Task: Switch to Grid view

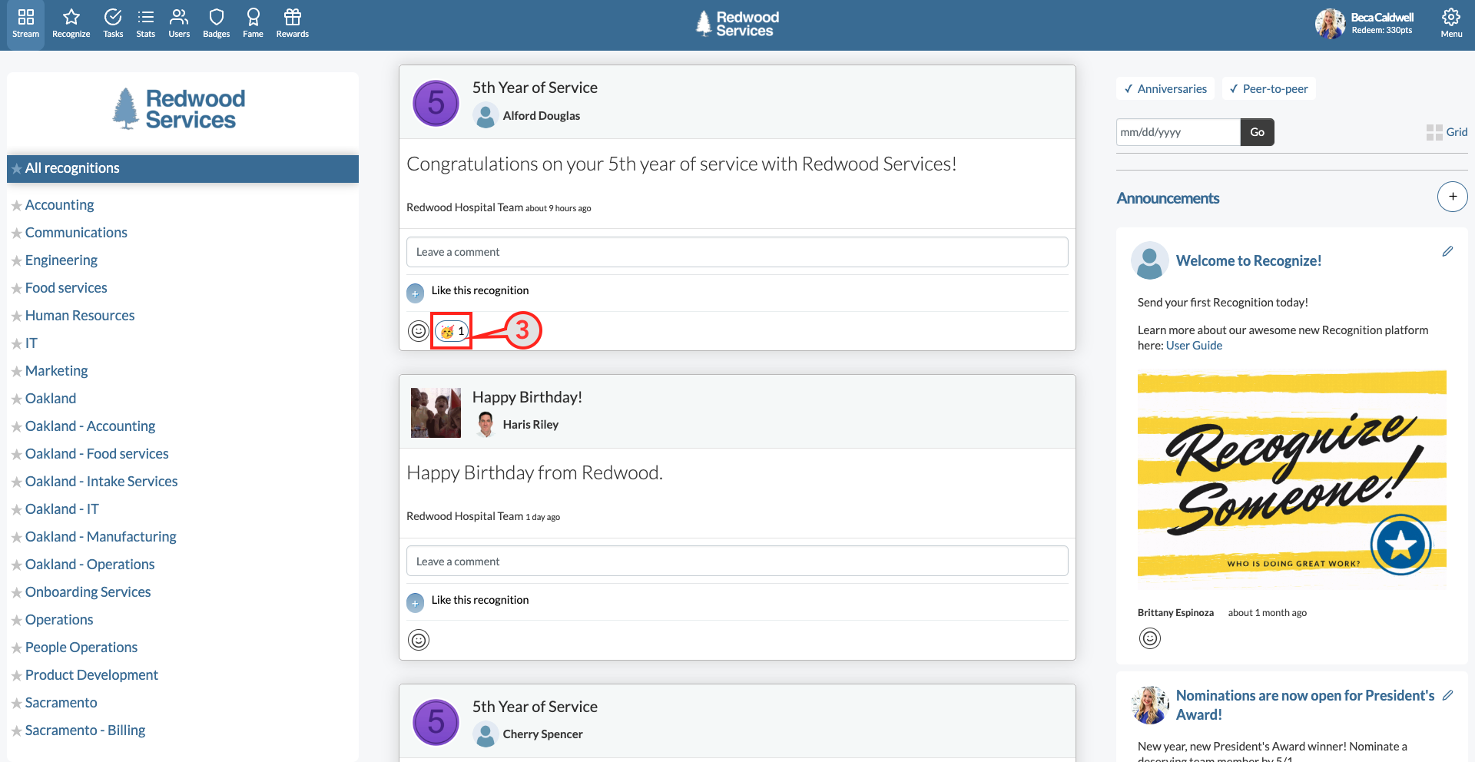Action: pos(1447,131)
